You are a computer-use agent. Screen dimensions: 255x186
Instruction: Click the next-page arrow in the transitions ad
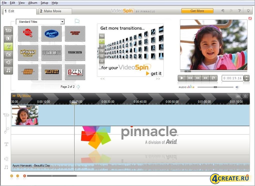click(x=158, y=79)
